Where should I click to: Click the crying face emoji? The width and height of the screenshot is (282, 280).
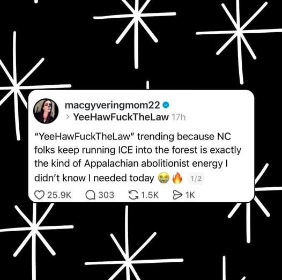click(164, 178)
